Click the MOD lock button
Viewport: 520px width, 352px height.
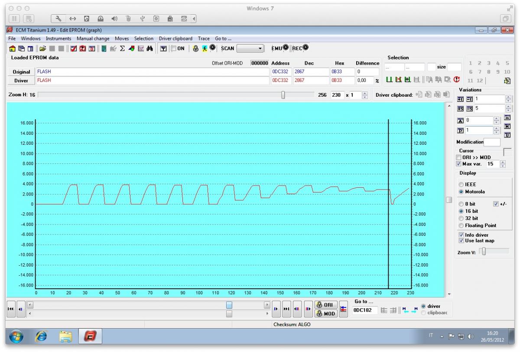[326, 313]
